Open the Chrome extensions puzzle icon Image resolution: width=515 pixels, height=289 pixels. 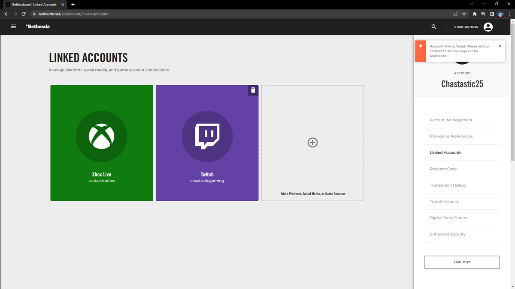[475, 14]
